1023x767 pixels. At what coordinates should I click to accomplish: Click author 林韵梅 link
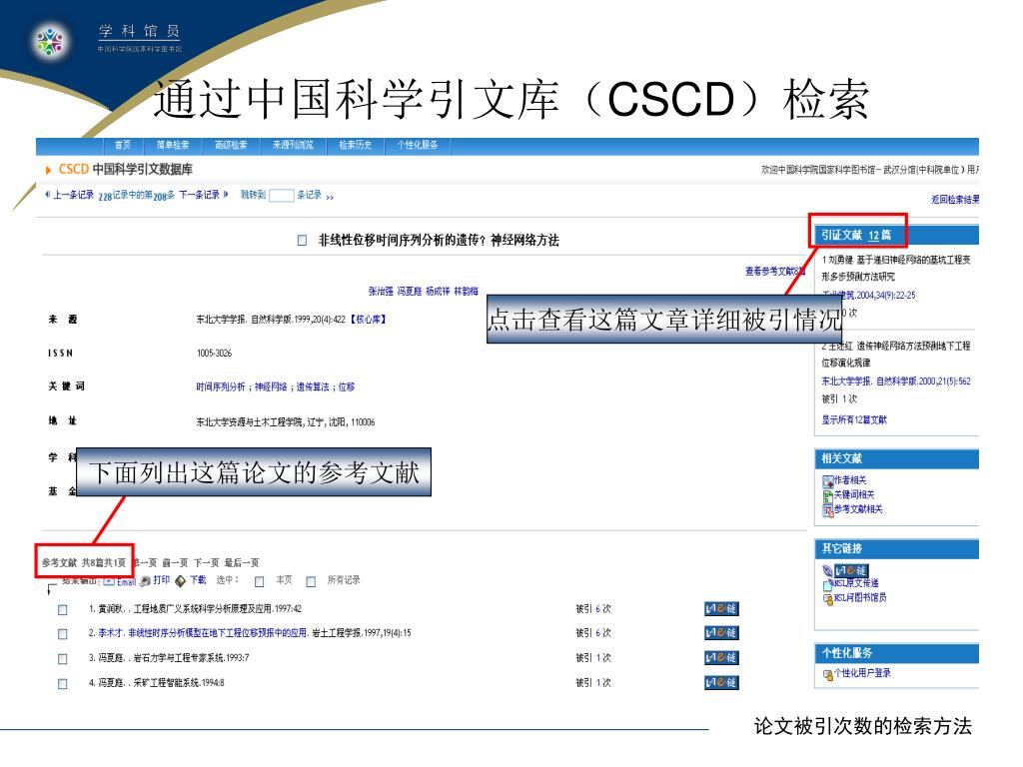click(466, 291)
